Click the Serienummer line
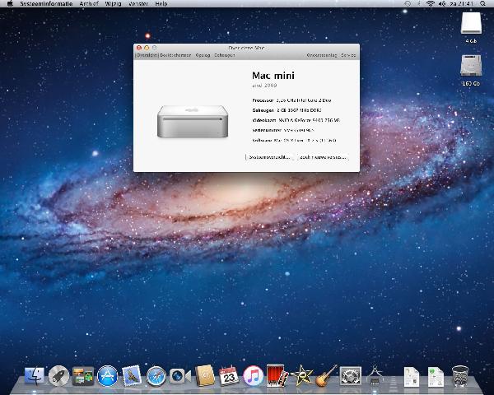494x395 pixels. pyautogui.click(x=283, y=130)
